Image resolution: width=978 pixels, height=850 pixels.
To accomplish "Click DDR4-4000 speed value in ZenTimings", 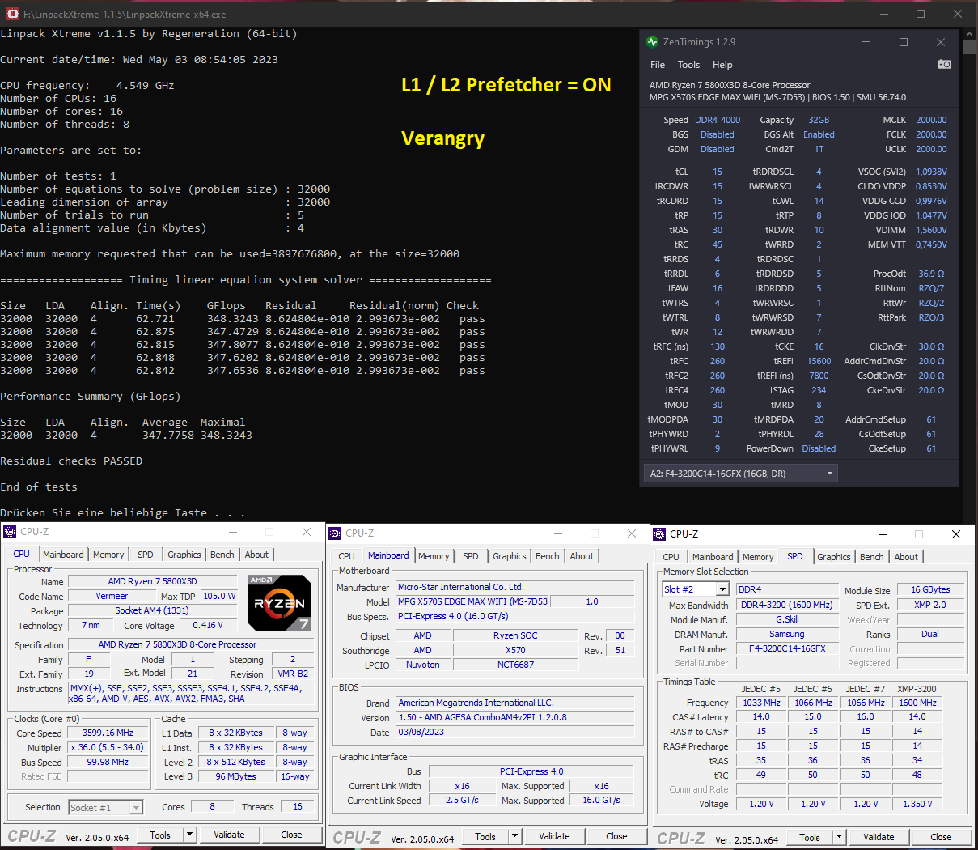I will (718, 120).
